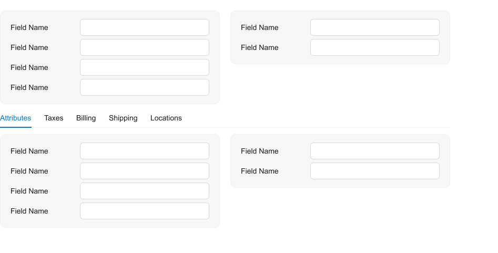The height and width of the screenshot is (253, 498).
Task: Click fourth input in top-left panel
Action: [145, 87]
